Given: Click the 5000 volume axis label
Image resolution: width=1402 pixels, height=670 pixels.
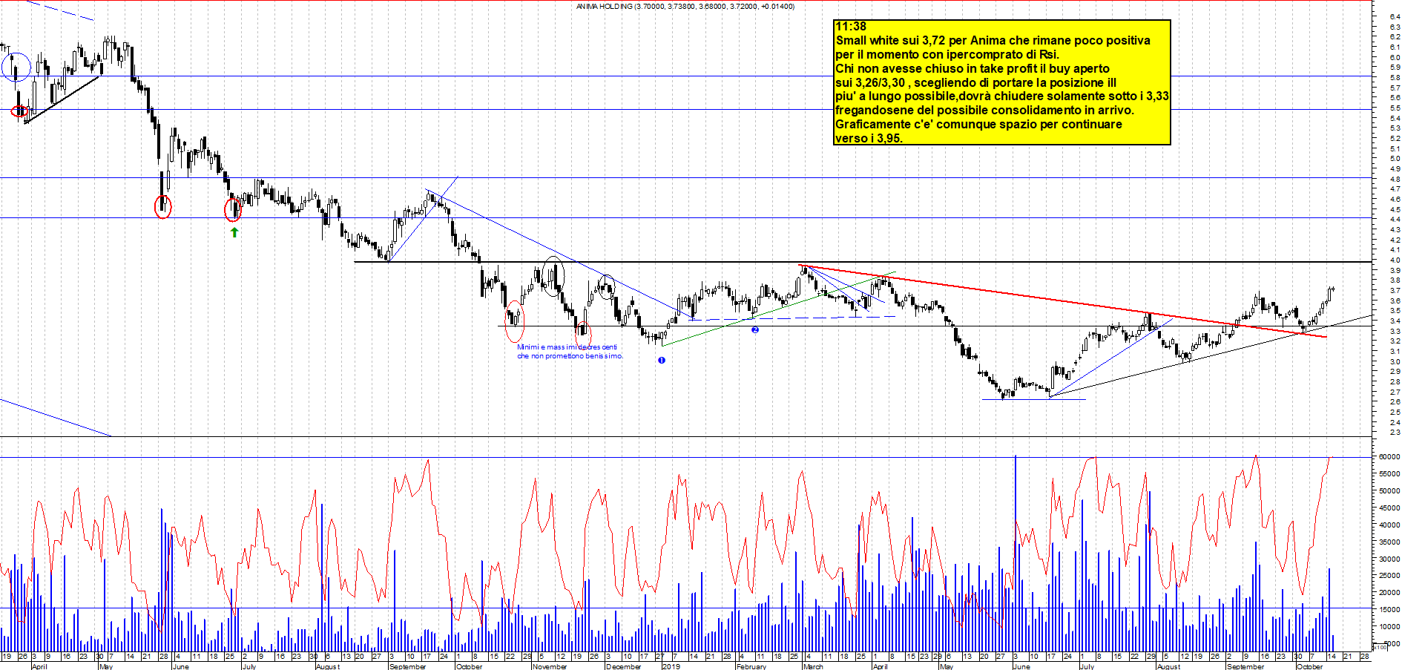Looking at the screenshot, I should (x=1391, y=643).
